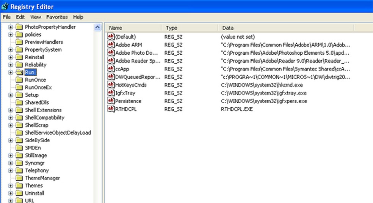The width and height of the screenshot is (373, 203).
Task: Click the Adobe Reader Sp... value icon
Action: coord(111,60)
